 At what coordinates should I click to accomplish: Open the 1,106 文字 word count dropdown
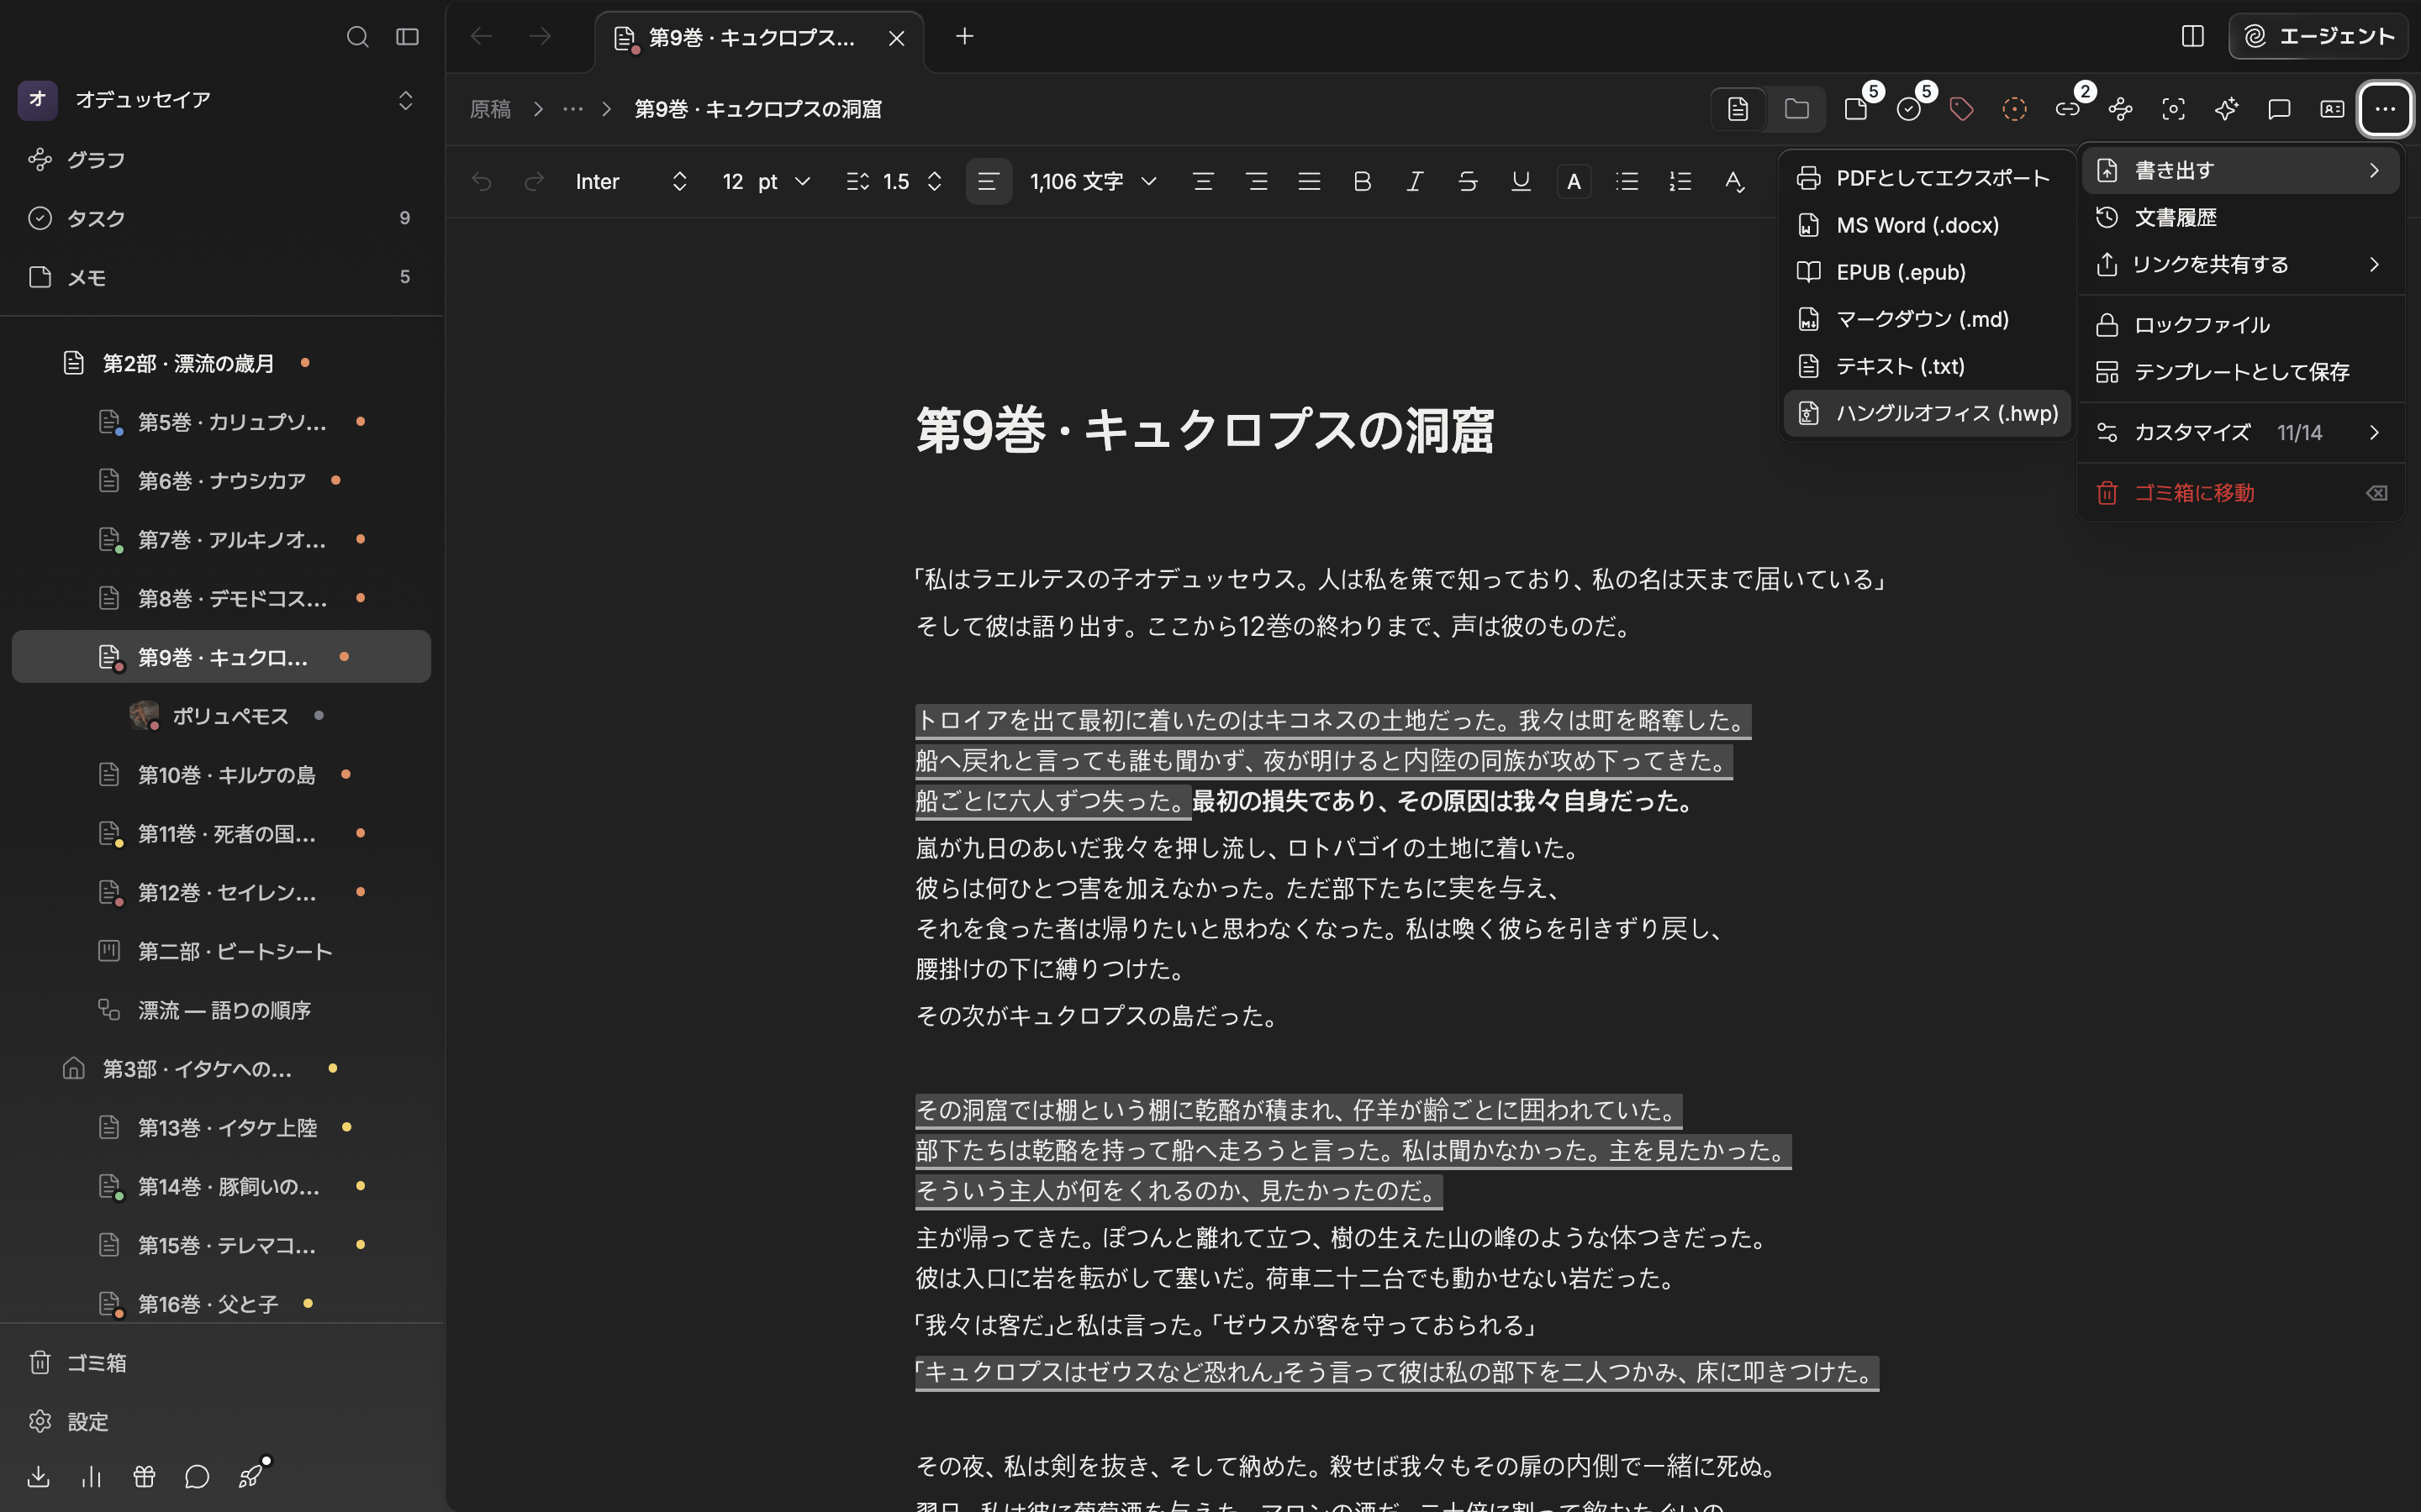1094,182
